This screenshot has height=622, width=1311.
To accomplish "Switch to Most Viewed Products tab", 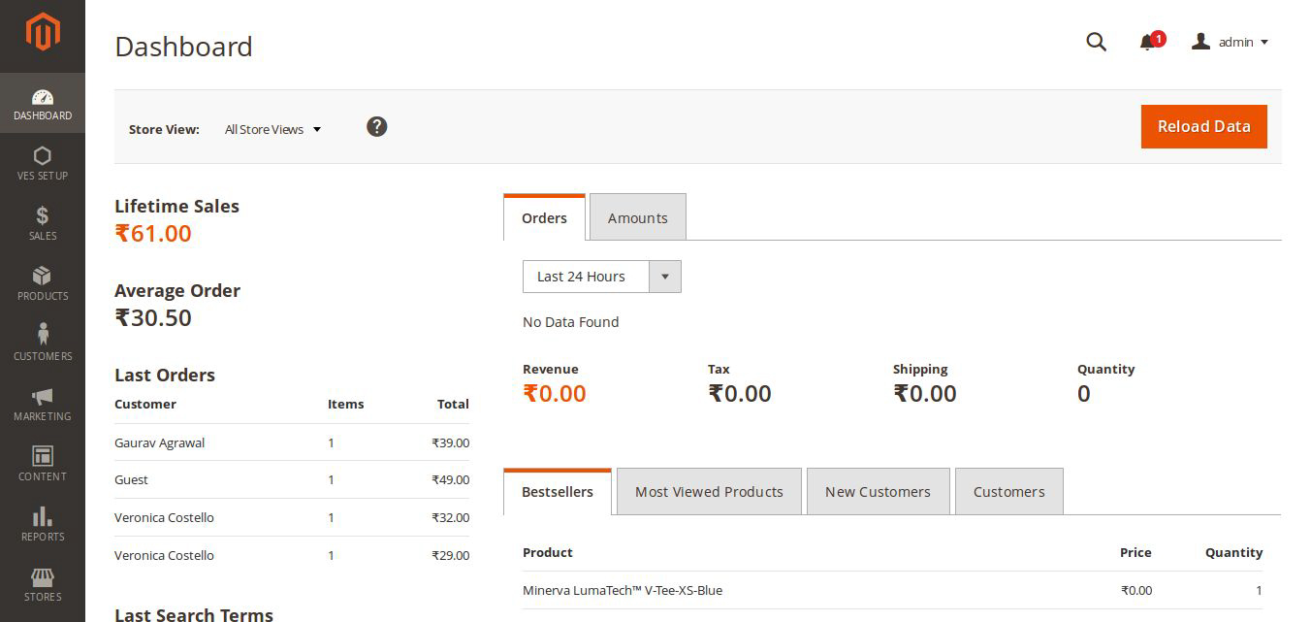I will tap(709, 492).
